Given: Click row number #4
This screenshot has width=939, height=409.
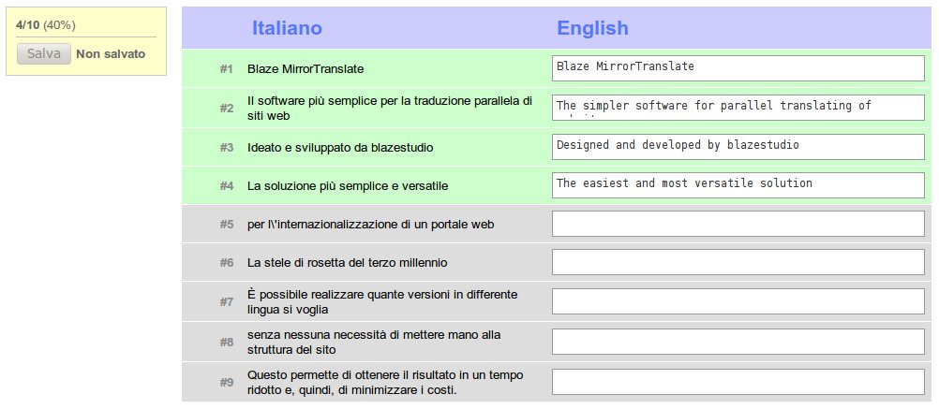Looking at the screenshot, I should [226, 186].
